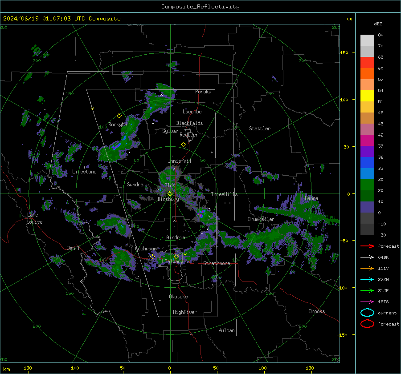Click the Drumheller city label

tap(261, 219)
